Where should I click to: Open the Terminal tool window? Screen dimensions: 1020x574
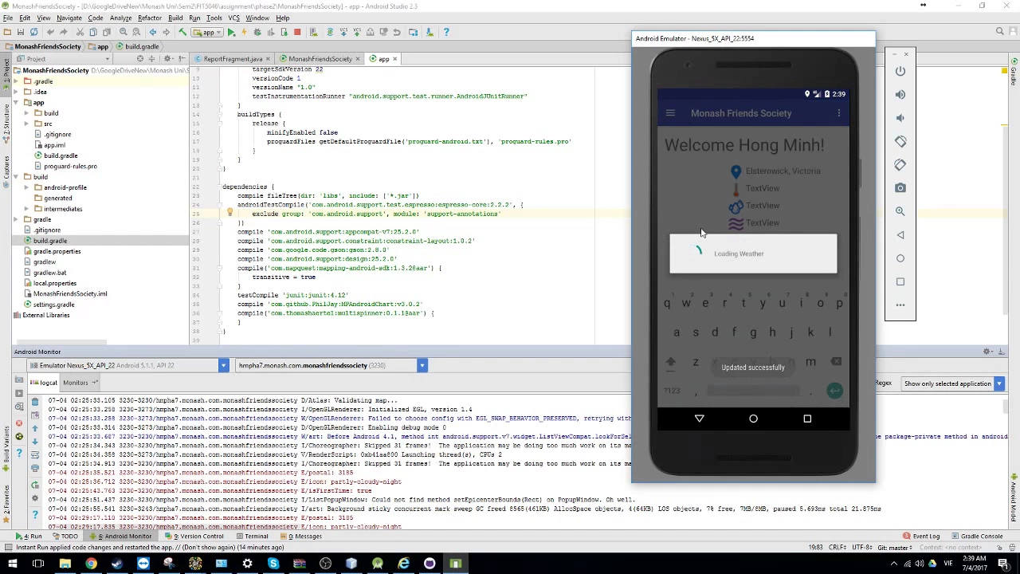tap(252, 537)
